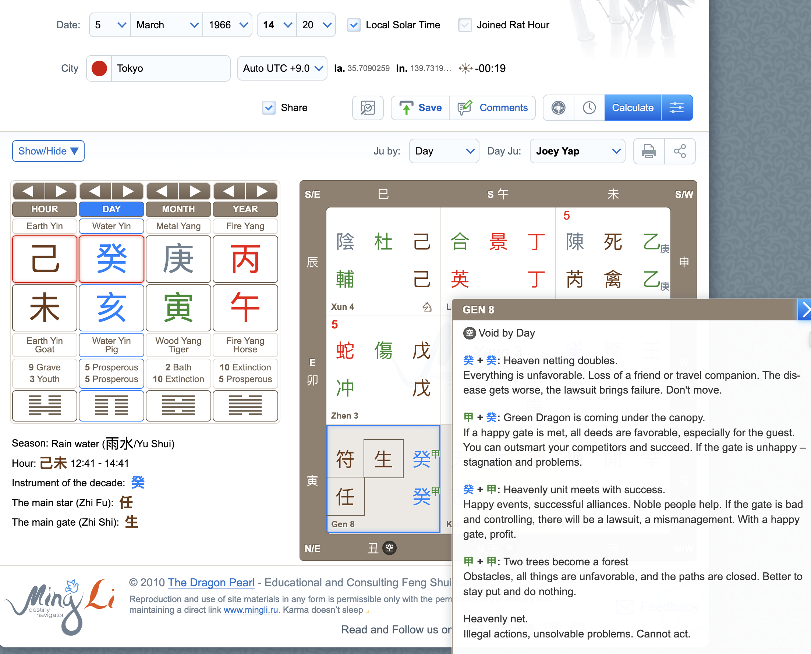
Task: Click the print chart icon
Action: click(648, 151)
